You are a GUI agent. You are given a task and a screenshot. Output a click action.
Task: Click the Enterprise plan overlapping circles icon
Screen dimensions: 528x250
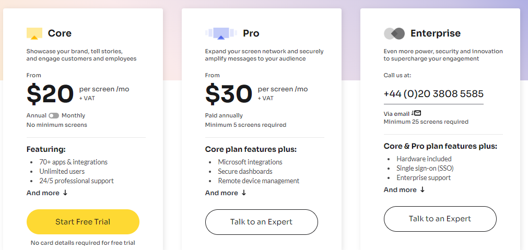click(394, 33)
